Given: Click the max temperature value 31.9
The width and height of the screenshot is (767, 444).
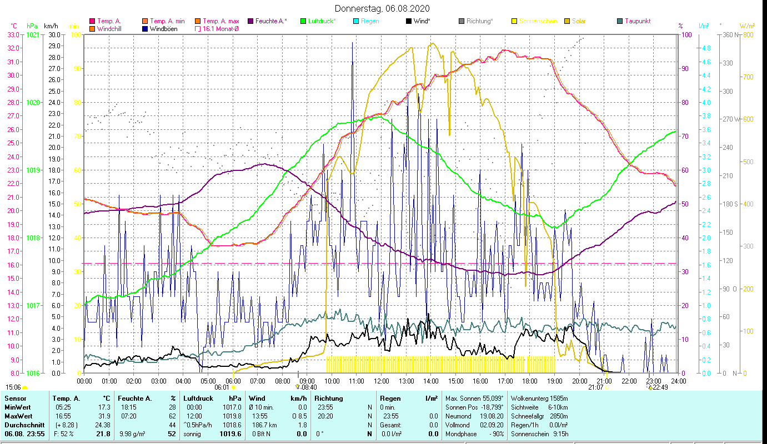Looking at the screenshot, I should click(x=104, y=416).
